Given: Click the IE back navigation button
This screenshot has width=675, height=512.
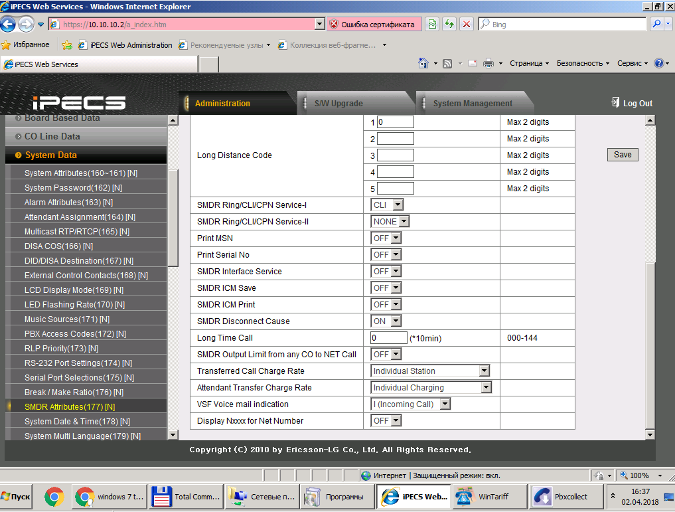Looking at the screenshot, I should 9,25.
